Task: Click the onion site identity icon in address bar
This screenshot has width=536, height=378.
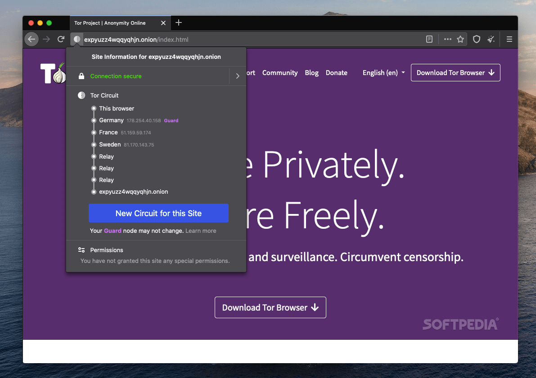Action: (77, 39)
